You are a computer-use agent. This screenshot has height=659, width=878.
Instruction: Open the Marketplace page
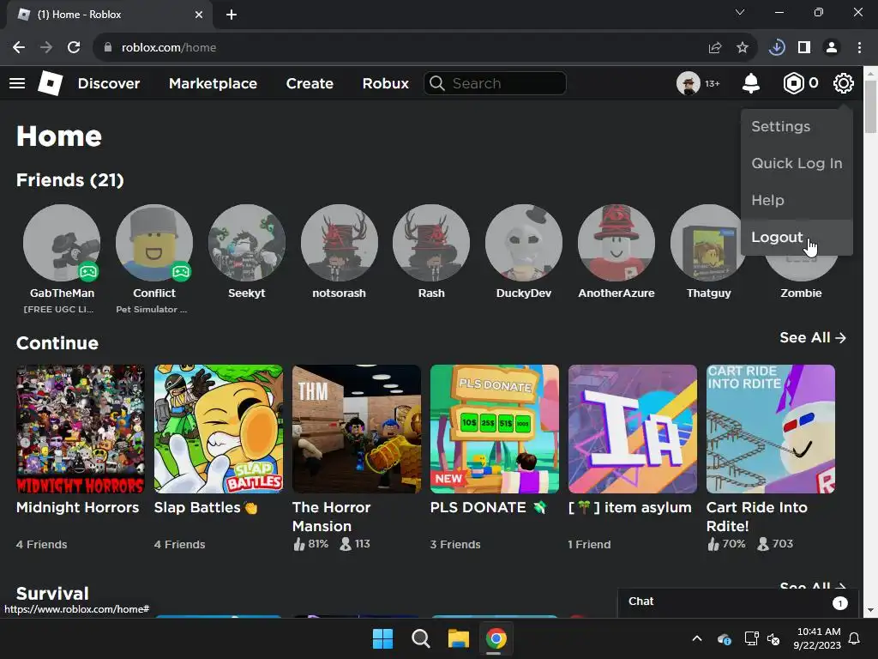(213, 83)
